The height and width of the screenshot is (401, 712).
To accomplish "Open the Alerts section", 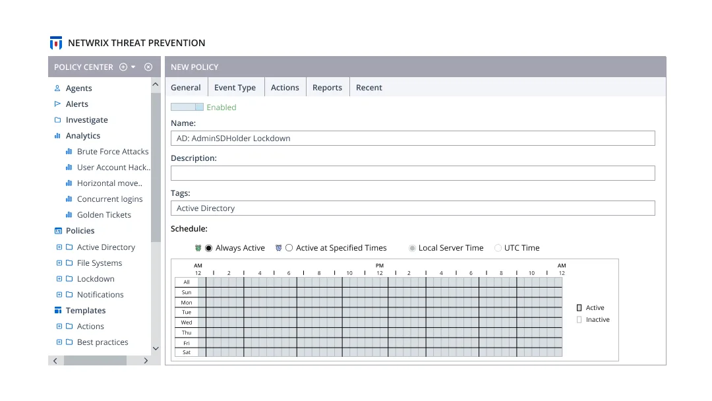I will (76, 104).
